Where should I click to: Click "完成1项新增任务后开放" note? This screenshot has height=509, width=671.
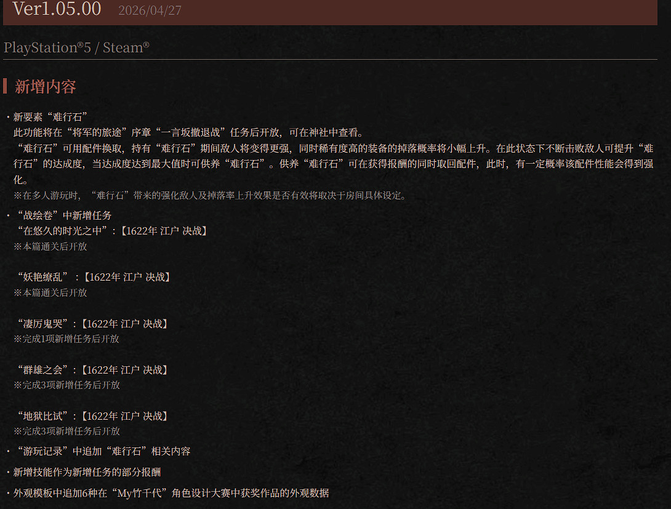[66, 339]
